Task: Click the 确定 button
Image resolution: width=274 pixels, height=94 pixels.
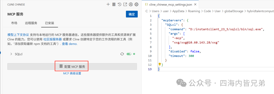Action: (132, 14)
